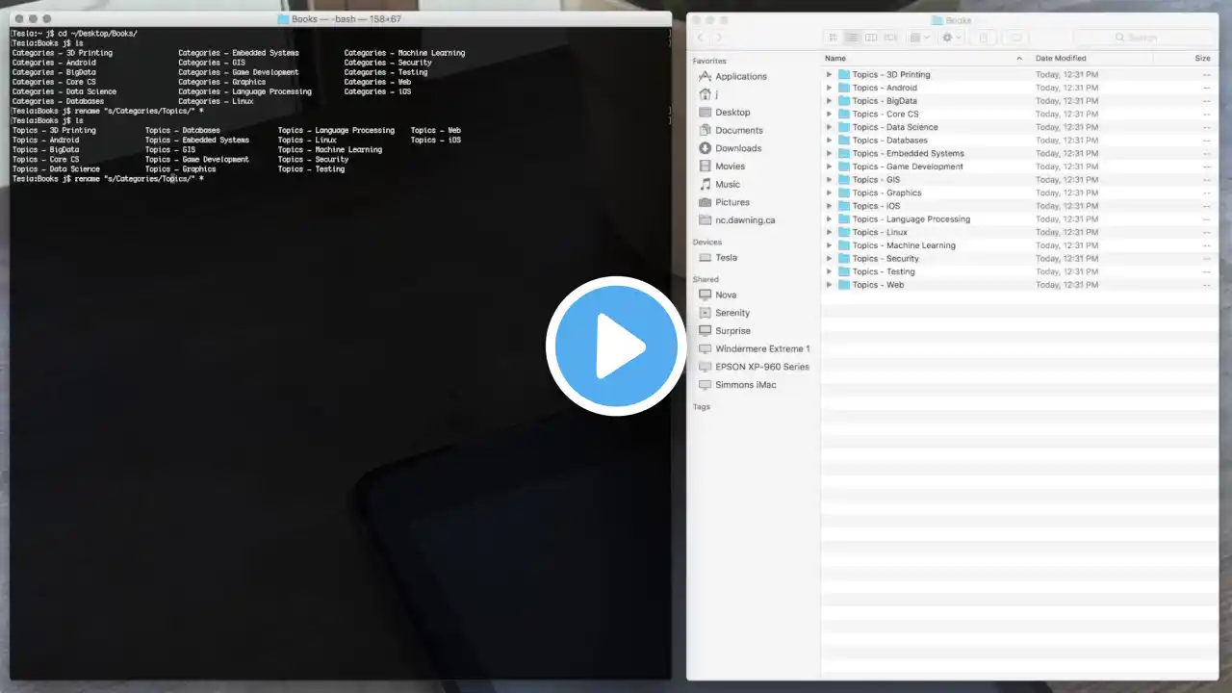This screenshot has width=1232, height=693.
Task: Select the Topics - Linux folder name
Action: click(880, 232)
